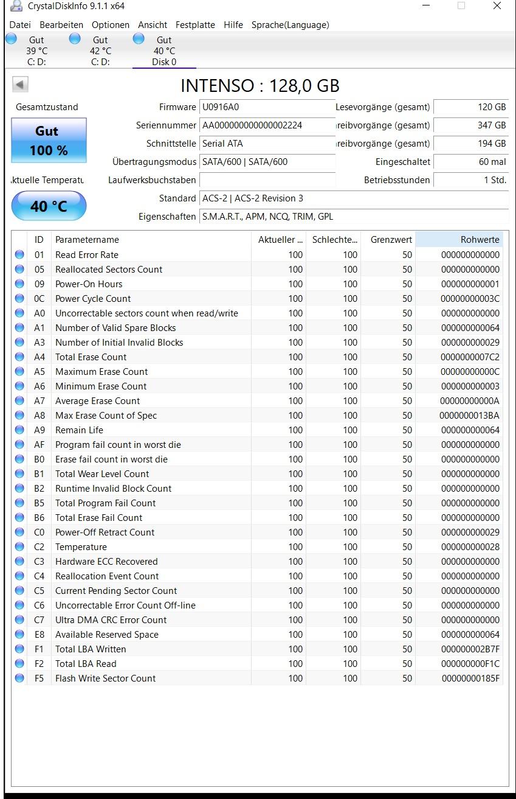Select 'Erase fail count in worst die' text
Image resolution: width=516 pixels, height=799 pixels.
click(x=111, y=459)
